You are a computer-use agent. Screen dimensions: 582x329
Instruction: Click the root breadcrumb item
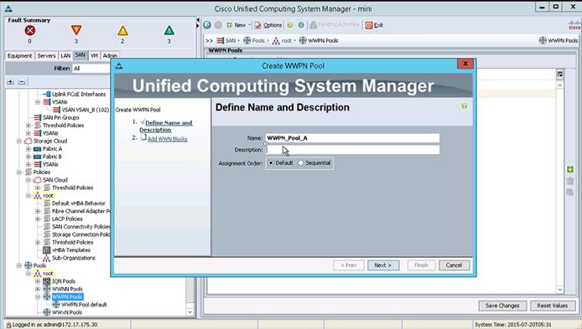coord(282,40)
